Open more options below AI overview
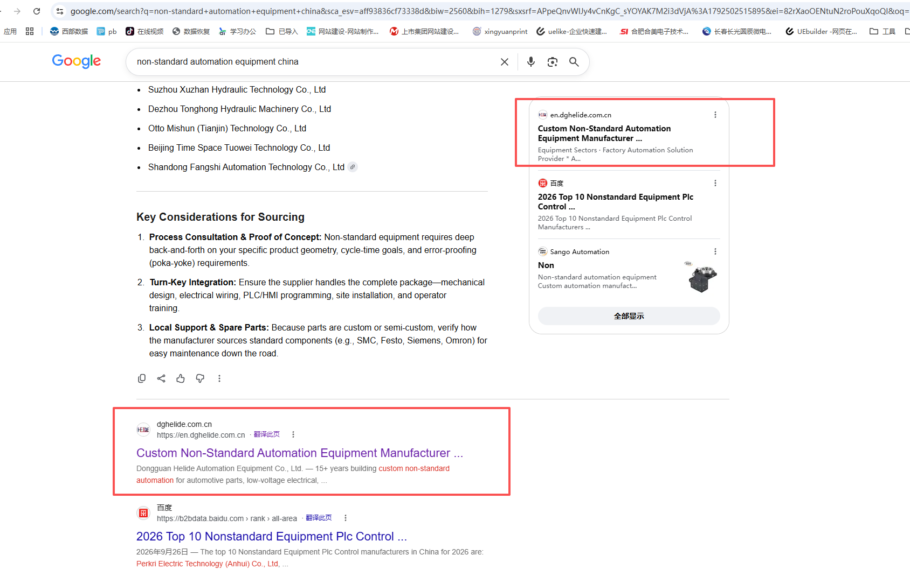910x583 pixels. (x=219, y=378)
